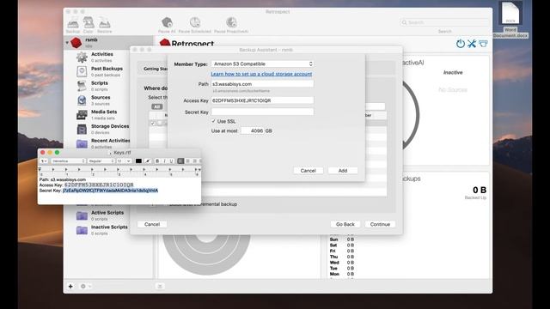Open Sources in the sidebar
This screenshot has width=550, height=309.
tap(101, 100)
